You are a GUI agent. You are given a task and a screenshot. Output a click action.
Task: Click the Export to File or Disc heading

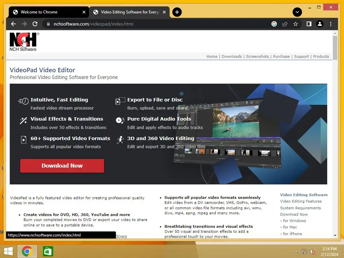coord(155,99)
